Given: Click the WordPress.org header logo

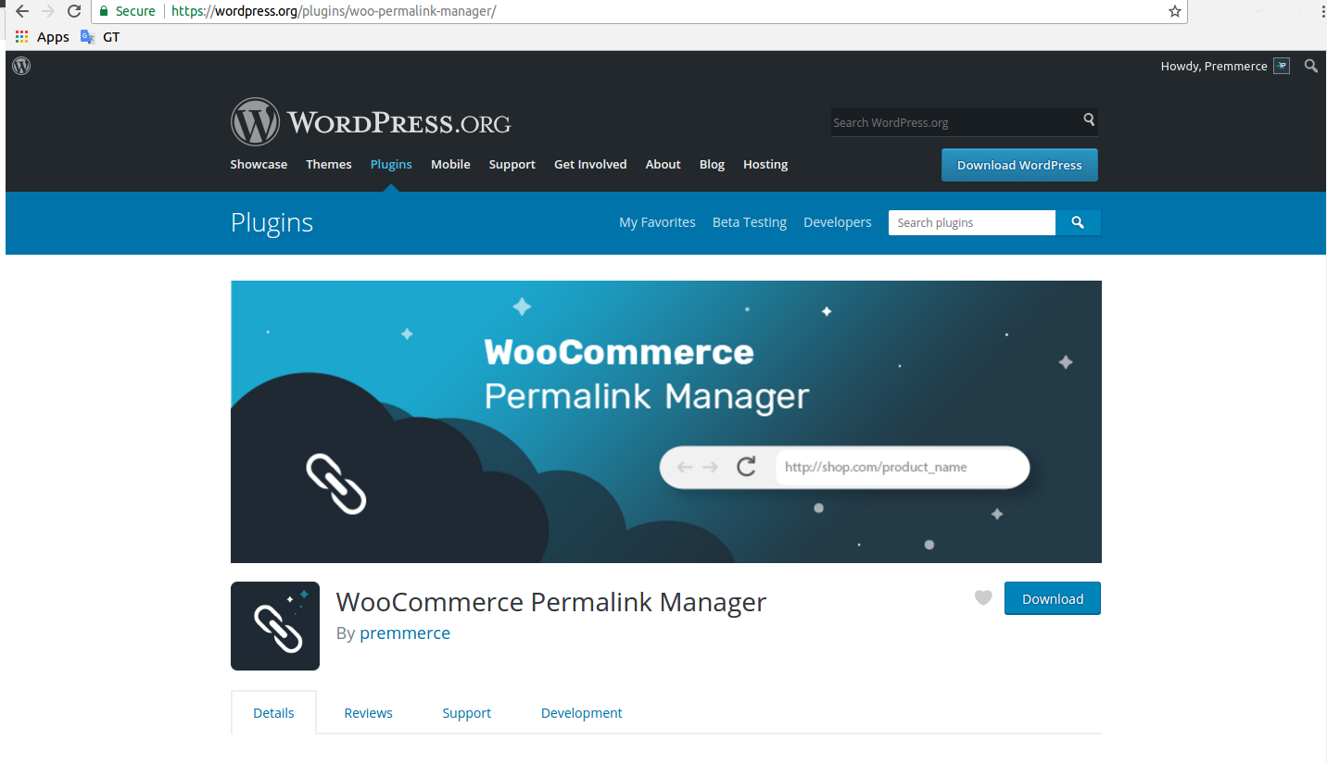Looking at the screenshot, I should [371, 121].
